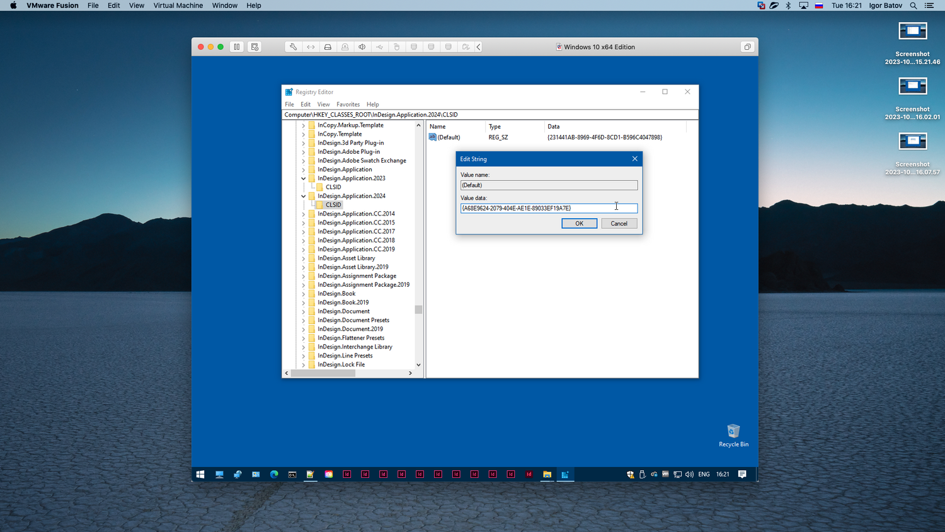The width and height of the screenshot is (945, 532).
Task: Collapse the InDesign.Application.2024 tree node
Action: tap(303, 196)
